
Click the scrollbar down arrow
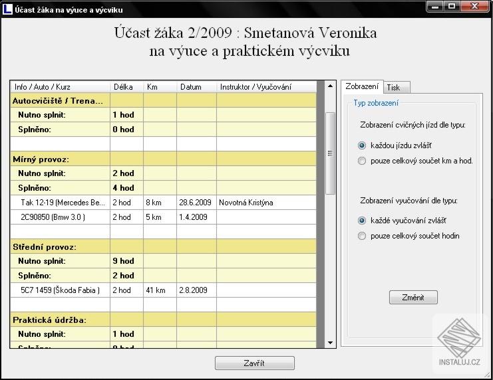pos(330,343)
